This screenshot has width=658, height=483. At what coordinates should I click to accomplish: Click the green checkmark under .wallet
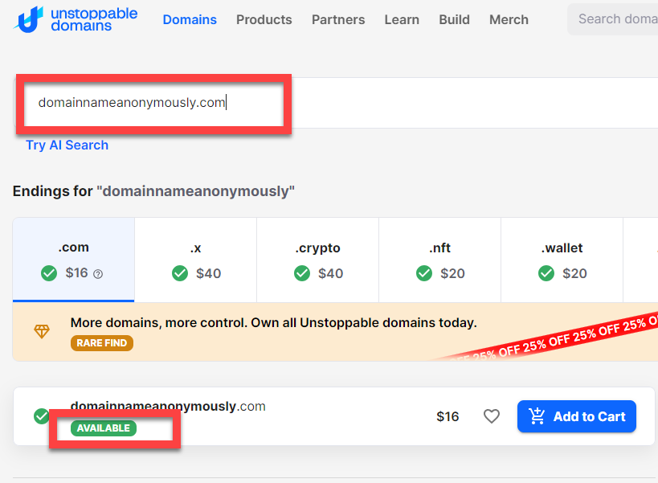pyautogui.click(x=546, y=273)
